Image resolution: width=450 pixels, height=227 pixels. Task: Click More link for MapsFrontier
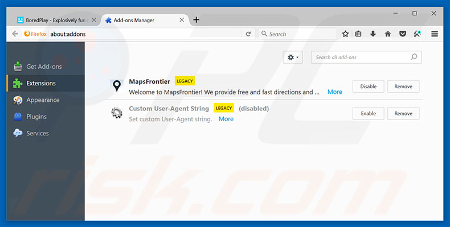(x=334, y=92)
